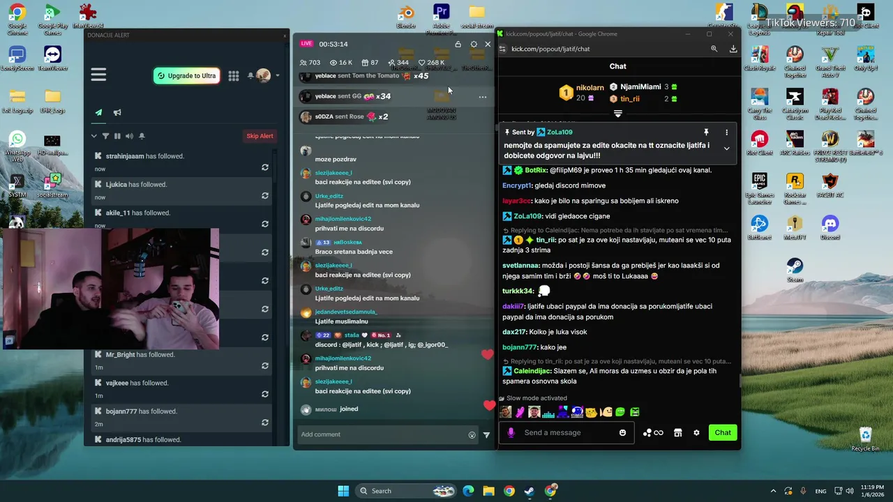Open the Discord desktop shortcut
The width and height of the screenshot is (893, 502).
tap(830, 227)
